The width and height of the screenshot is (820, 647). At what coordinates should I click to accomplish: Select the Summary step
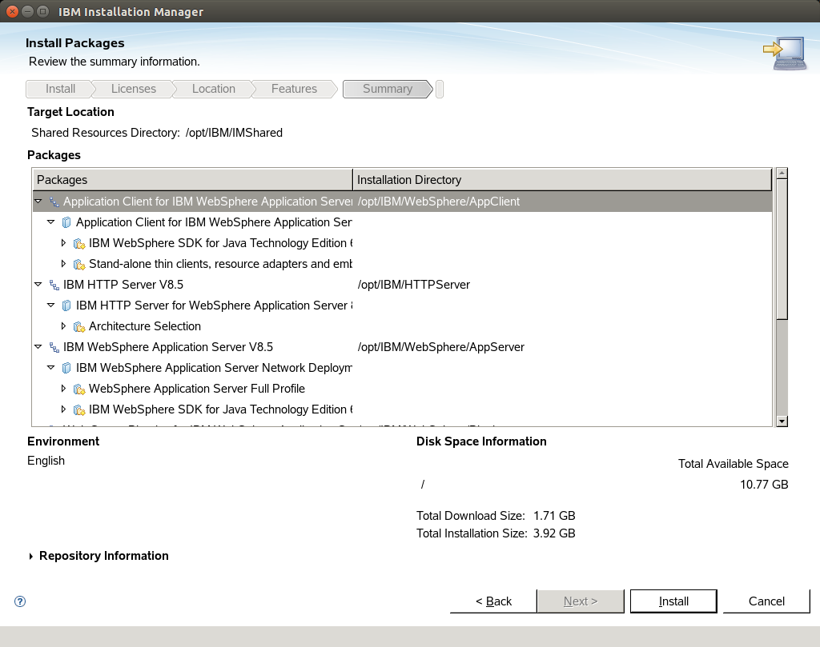388,89
